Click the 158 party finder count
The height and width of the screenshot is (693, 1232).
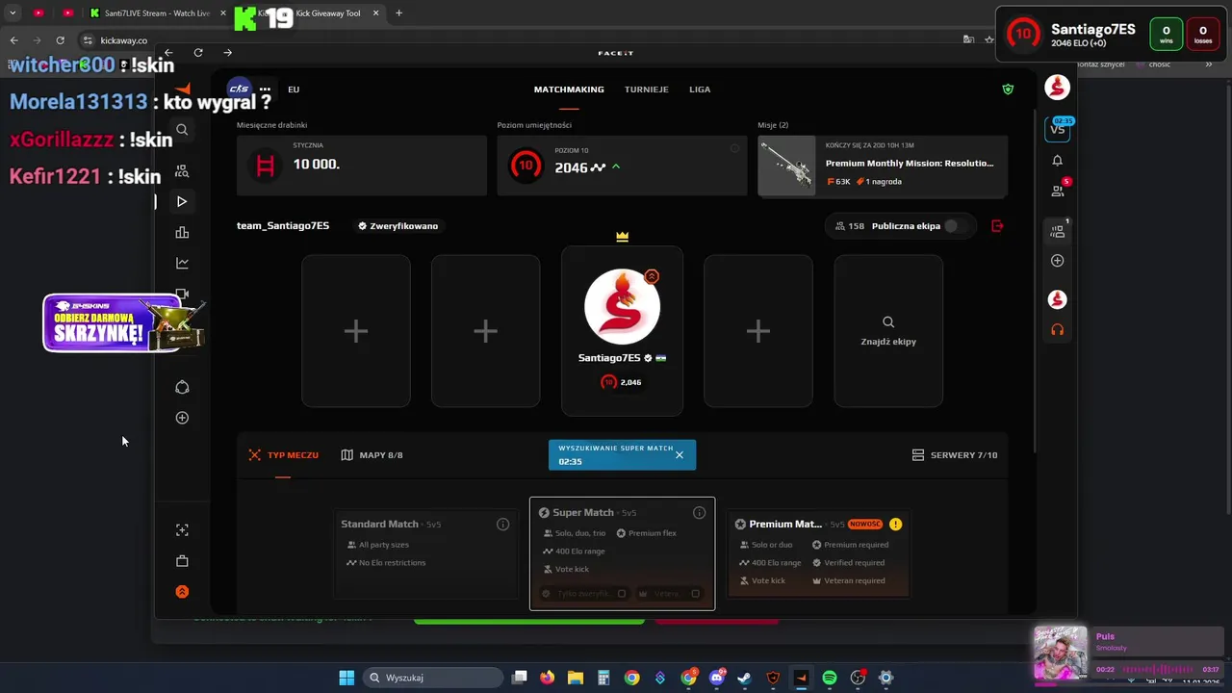(850, 226)
